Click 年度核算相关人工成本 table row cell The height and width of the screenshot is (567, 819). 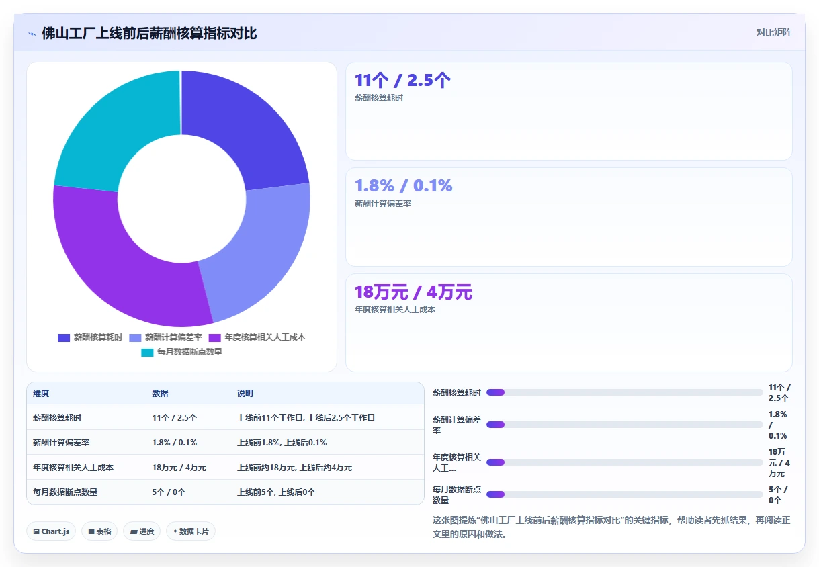(x=73, y=468)
